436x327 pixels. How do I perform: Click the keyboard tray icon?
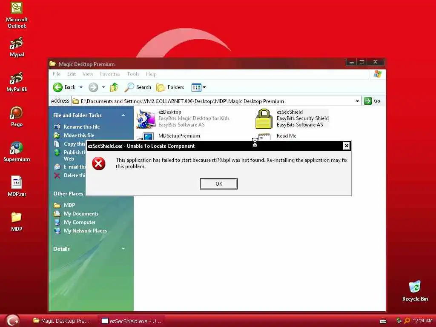tap(383, 321)
